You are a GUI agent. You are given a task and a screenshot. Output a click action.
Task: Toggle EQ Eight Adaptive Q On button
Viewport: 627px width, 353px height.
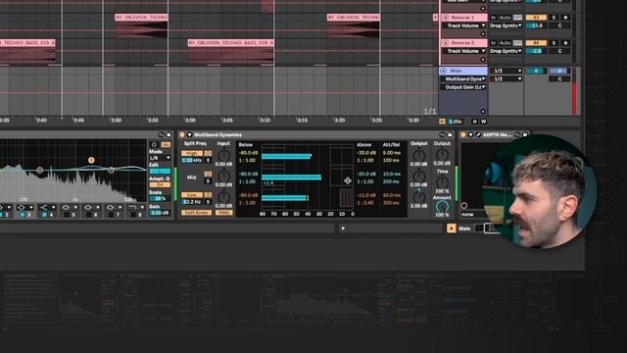(160, 185)
